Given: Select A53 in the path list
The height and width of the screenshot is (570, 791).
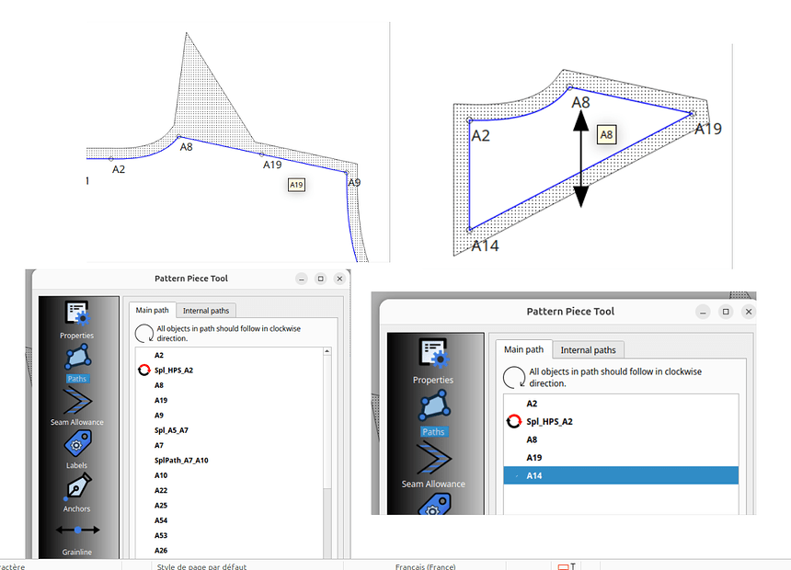Looking at the screenshot, I should [x=161, y=536].
